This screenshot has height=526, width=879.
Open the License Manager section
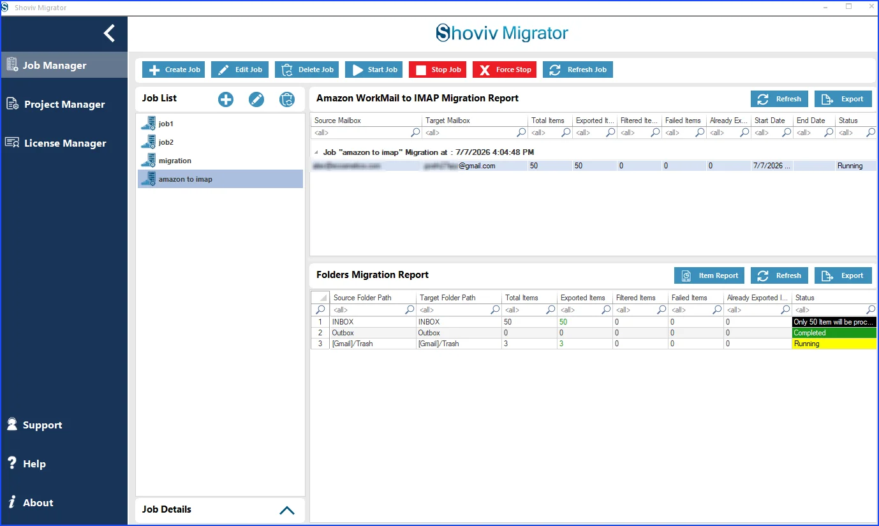click(64, 143)
